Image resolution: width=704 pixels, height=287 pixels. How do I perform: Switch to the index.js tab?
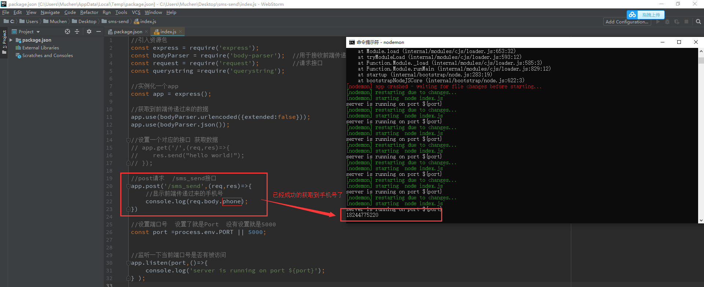click(168, 32)
